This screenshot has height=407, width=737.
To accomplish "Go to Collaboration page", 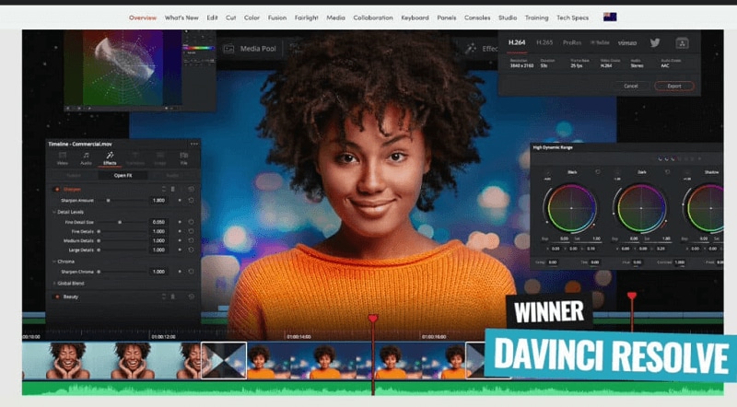I will [x=373, y=17].
